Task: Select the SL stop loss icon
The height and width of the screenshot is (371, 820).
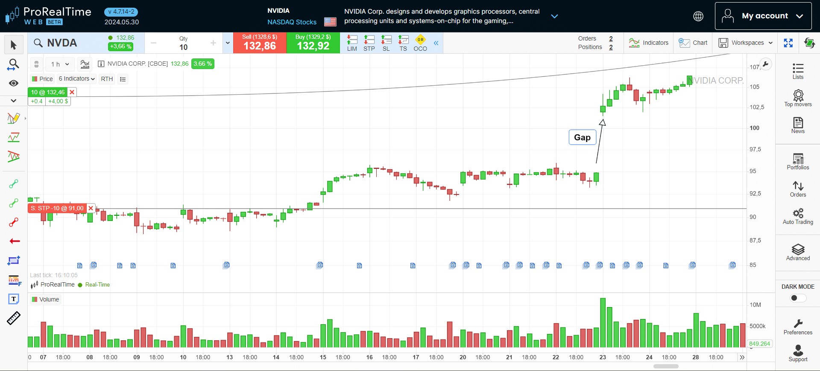Action: click(x=386, y=43)
